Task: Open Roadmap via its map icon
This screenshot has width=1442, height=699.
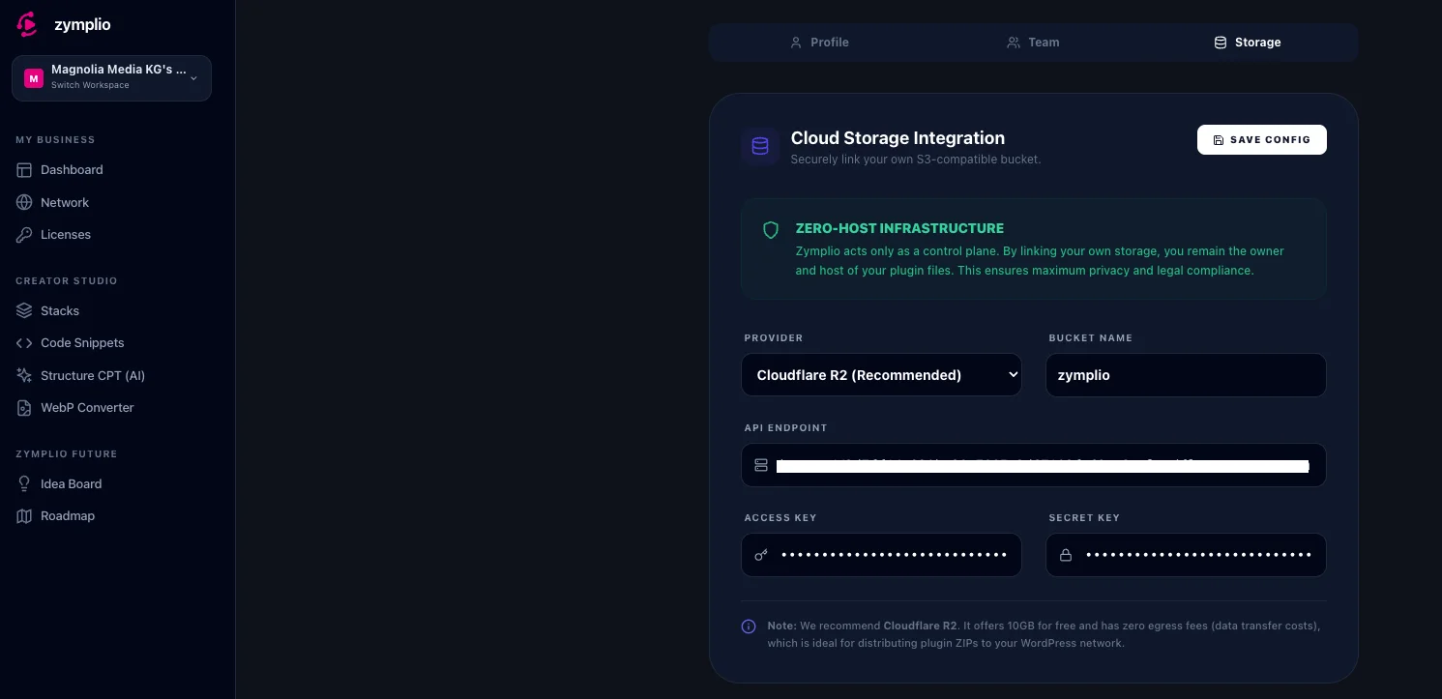Action: tap(24, 515)
